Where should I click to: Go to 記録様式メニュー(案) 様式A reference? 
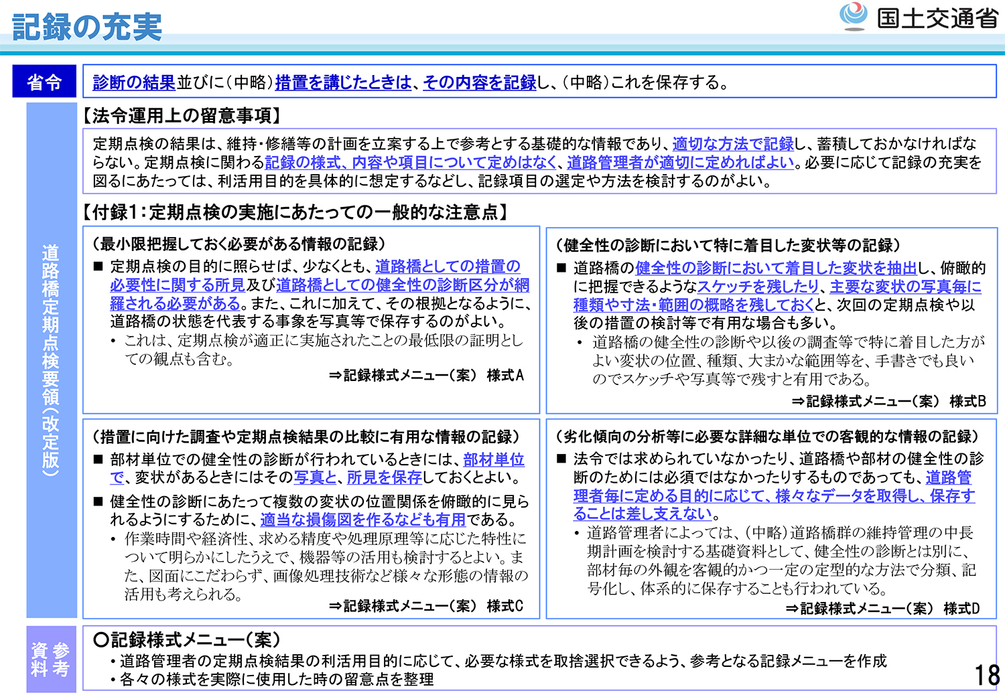(427, 376)
